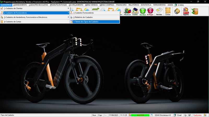Click the FpqSystem link in status bar
The image size is (209, 117).
(x=197, y=115)
